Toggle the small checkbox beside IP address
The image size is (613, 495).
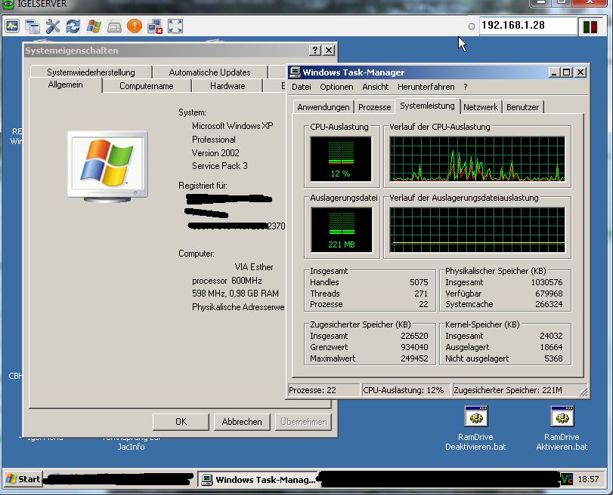[x=472, y=26]
